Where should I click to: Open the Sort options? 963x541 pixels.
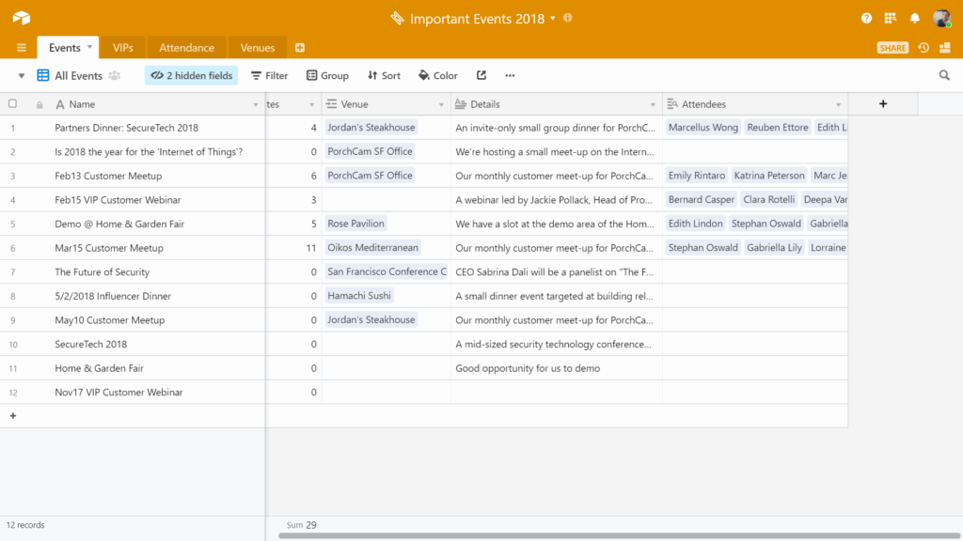pos(384,75)
